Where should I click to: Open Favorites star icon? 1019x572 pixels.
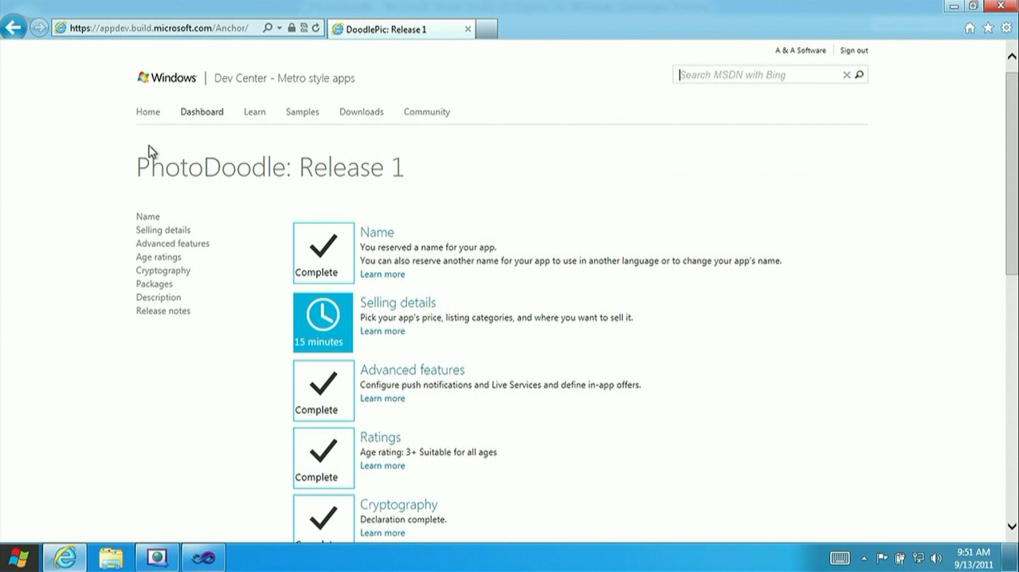(988, 28)
